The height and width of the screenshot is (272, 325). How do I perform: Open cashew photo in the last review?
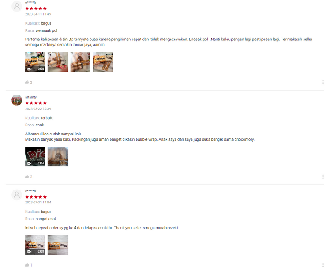point(58,245)
